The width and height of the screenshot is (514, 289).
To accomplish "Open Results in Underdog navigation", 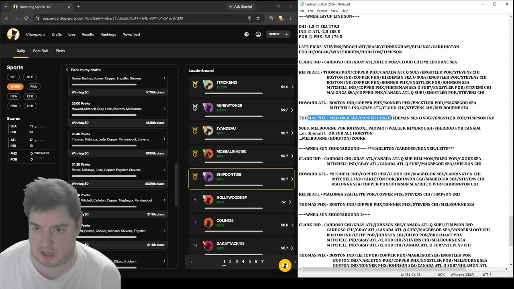I will coord(88,35).
